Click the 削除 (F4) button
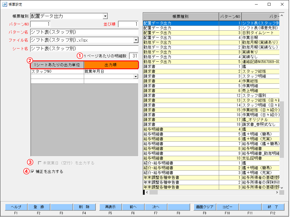Image resolution: width=291 pixels, height=218 pixels. (x=85, y=207)
